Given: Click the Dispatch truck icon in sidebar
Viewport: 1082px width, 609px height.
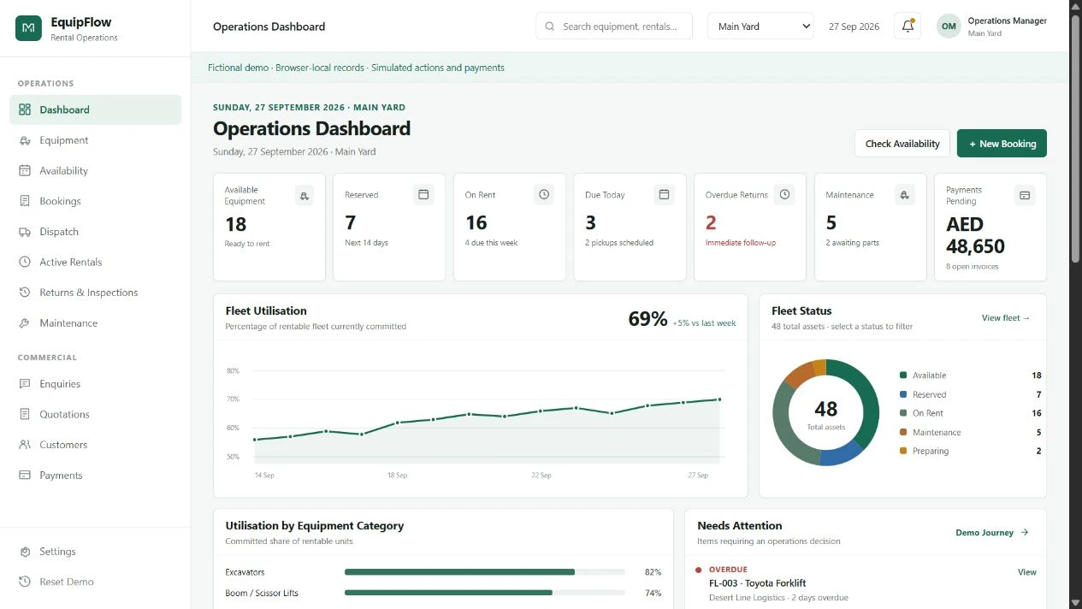Looking at the screenshot, I should 25,232.
